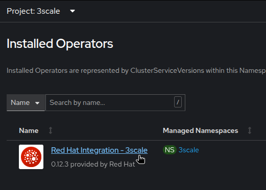Open the Project: 3scale dropdown

tap(41, 11)
